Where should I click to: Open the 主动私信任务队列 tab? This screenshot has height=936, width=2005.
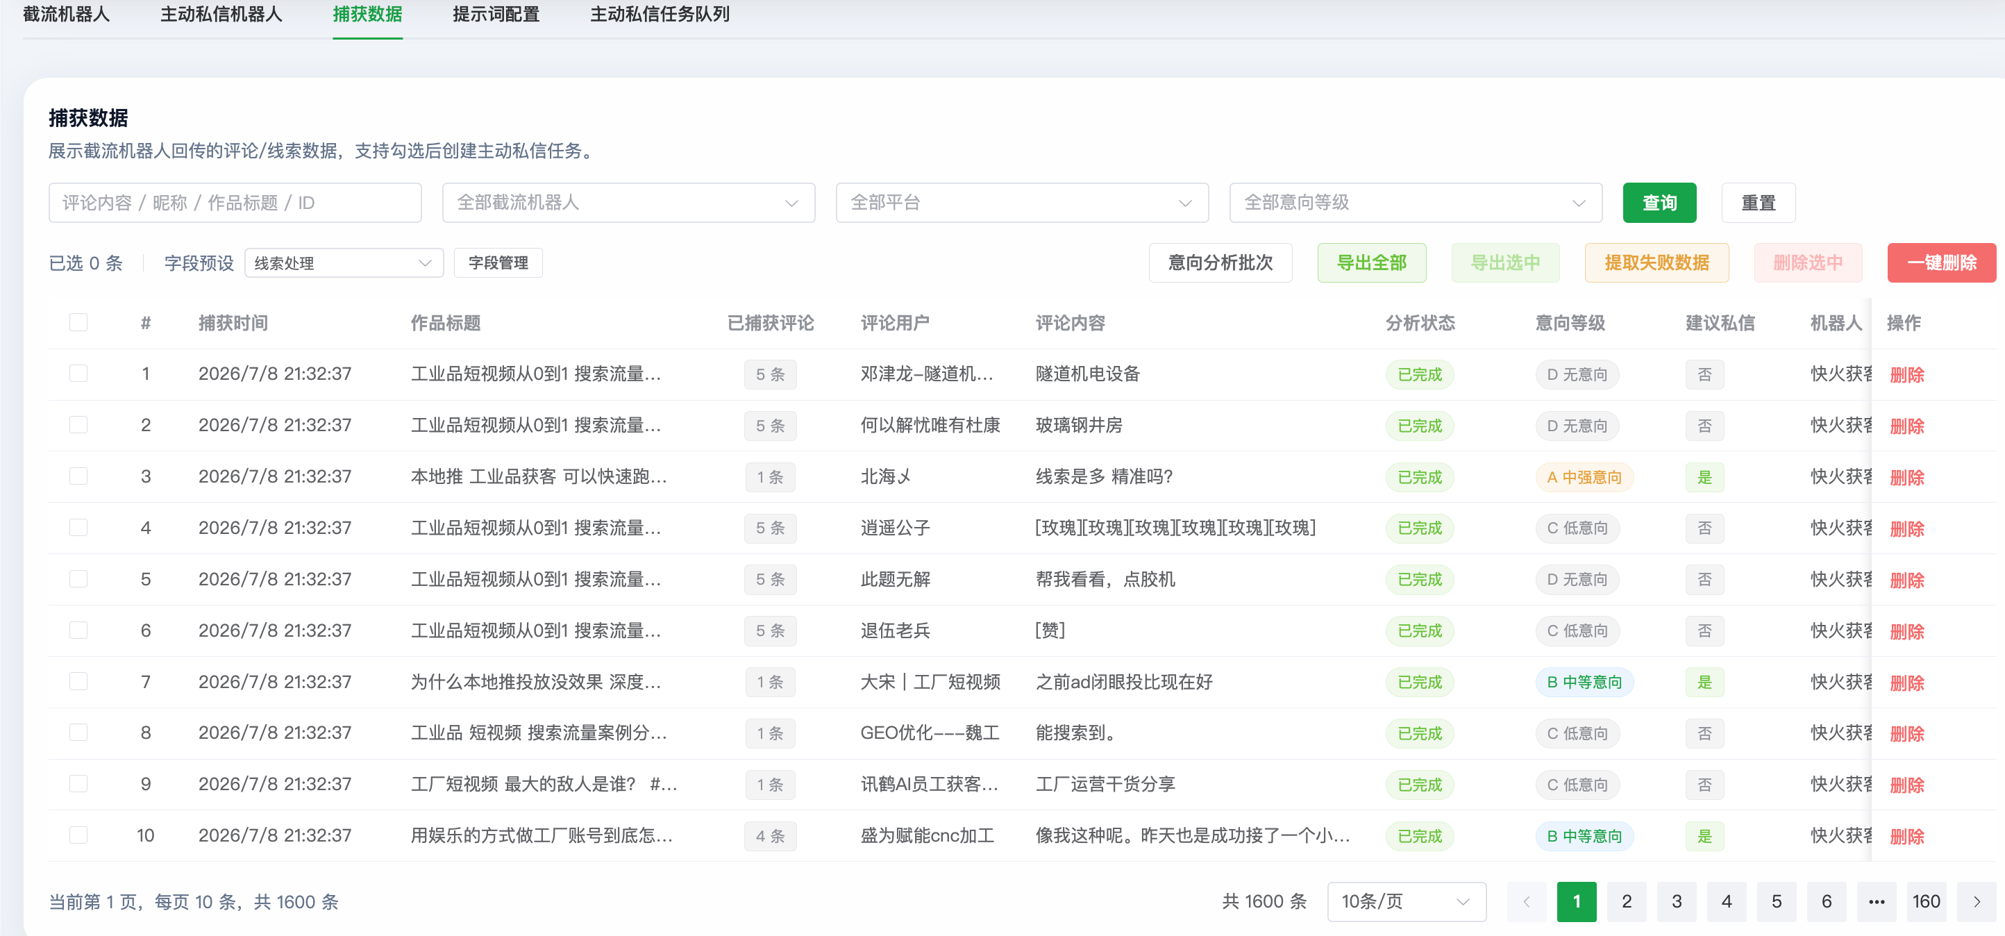click(660, 14)
